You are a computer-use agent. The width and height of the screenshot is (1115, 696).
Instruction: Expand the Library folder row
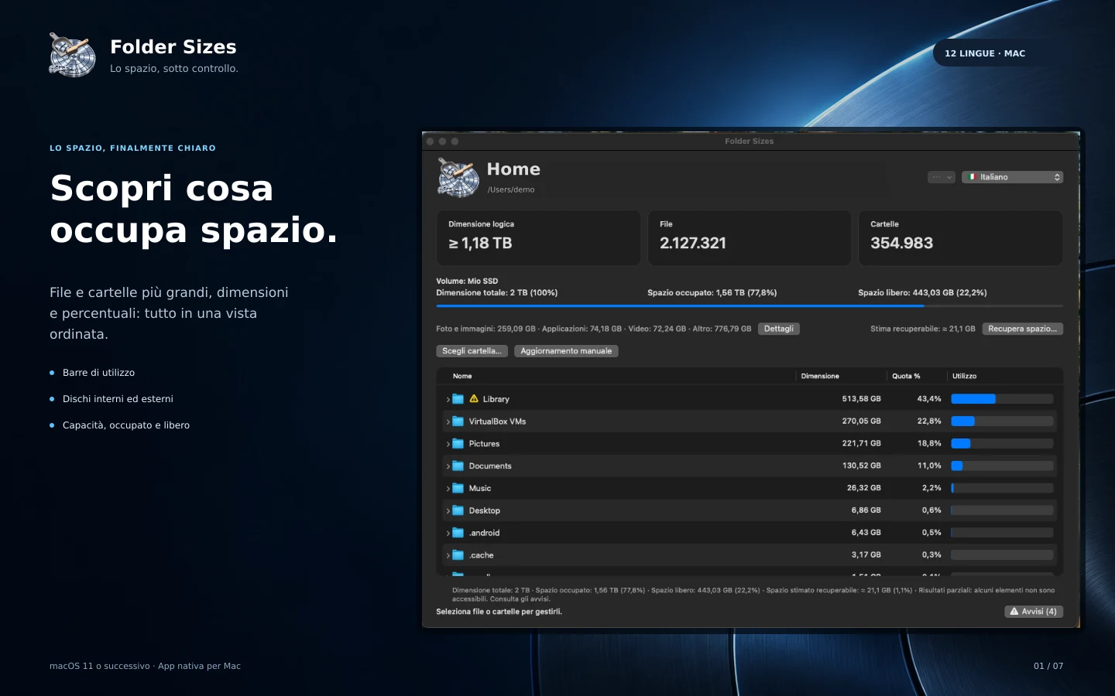point(448,400)
